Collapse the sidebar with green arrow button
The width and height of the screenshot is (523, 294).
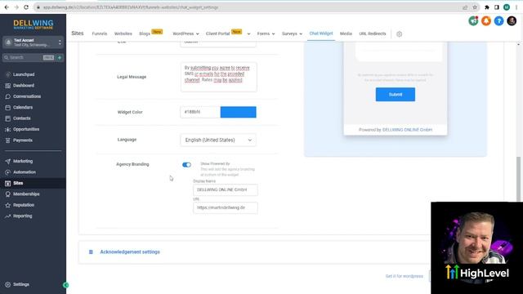point(65,285)
